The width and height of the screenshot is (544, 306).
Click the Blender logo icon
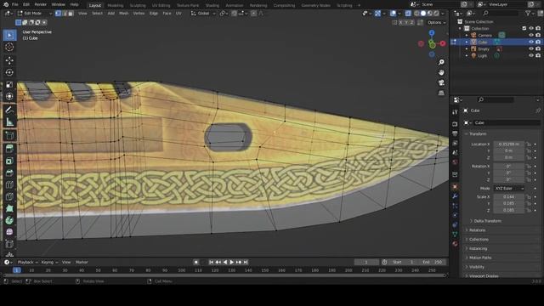tap(6, 4)
